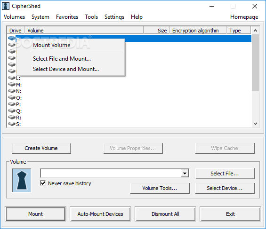Select the O: drive row label

(x=19, y=98)
